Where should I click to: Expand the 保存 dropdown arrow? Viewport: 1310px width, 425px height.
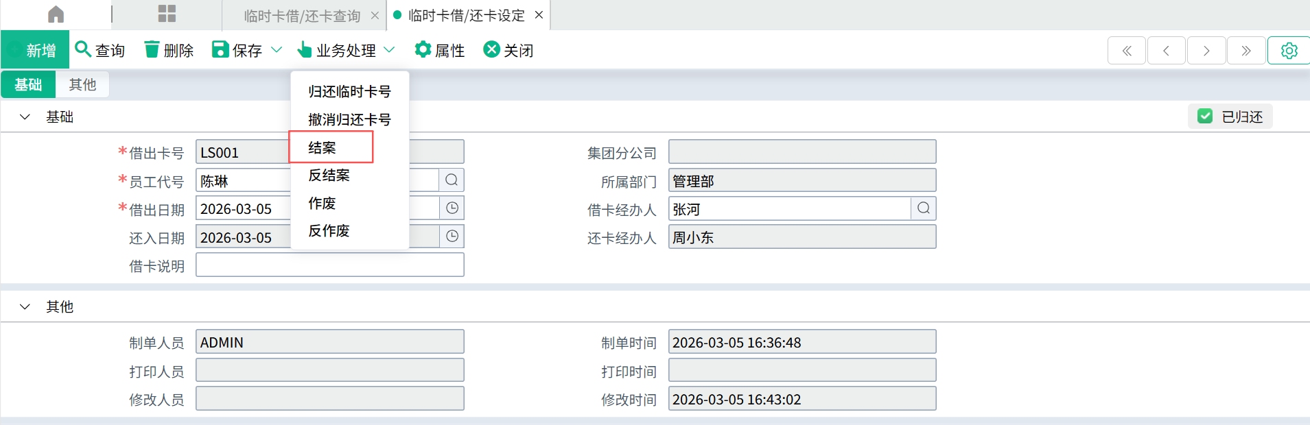tap(277, 50)
